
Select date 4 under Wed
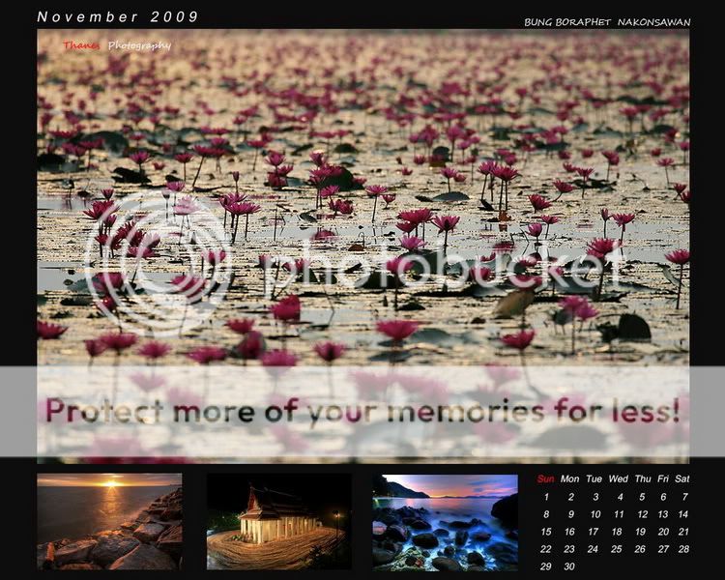coord(620,497)
